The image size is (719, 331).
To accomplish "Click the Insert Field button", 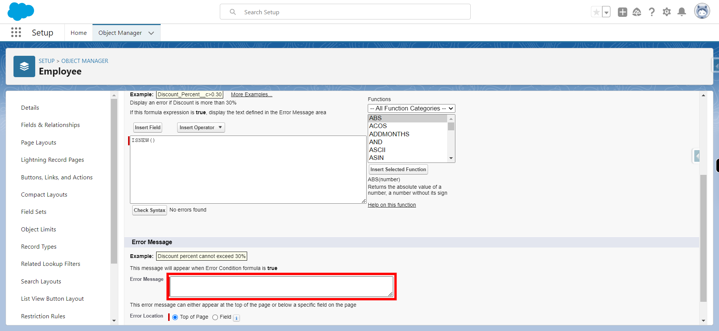I will (x=148, y=127).
